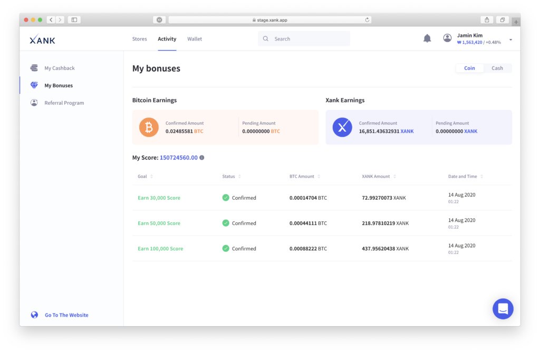The width and height of the screenshot is (540, 352).
Task: Click the Referral Program person icon
Action: tap(34, 103)
